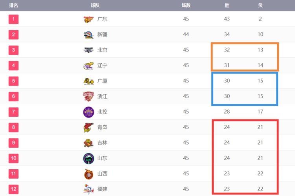Click the Beikong (北控) purple team logo
295x196 pixels.
(x=88, y=112)
